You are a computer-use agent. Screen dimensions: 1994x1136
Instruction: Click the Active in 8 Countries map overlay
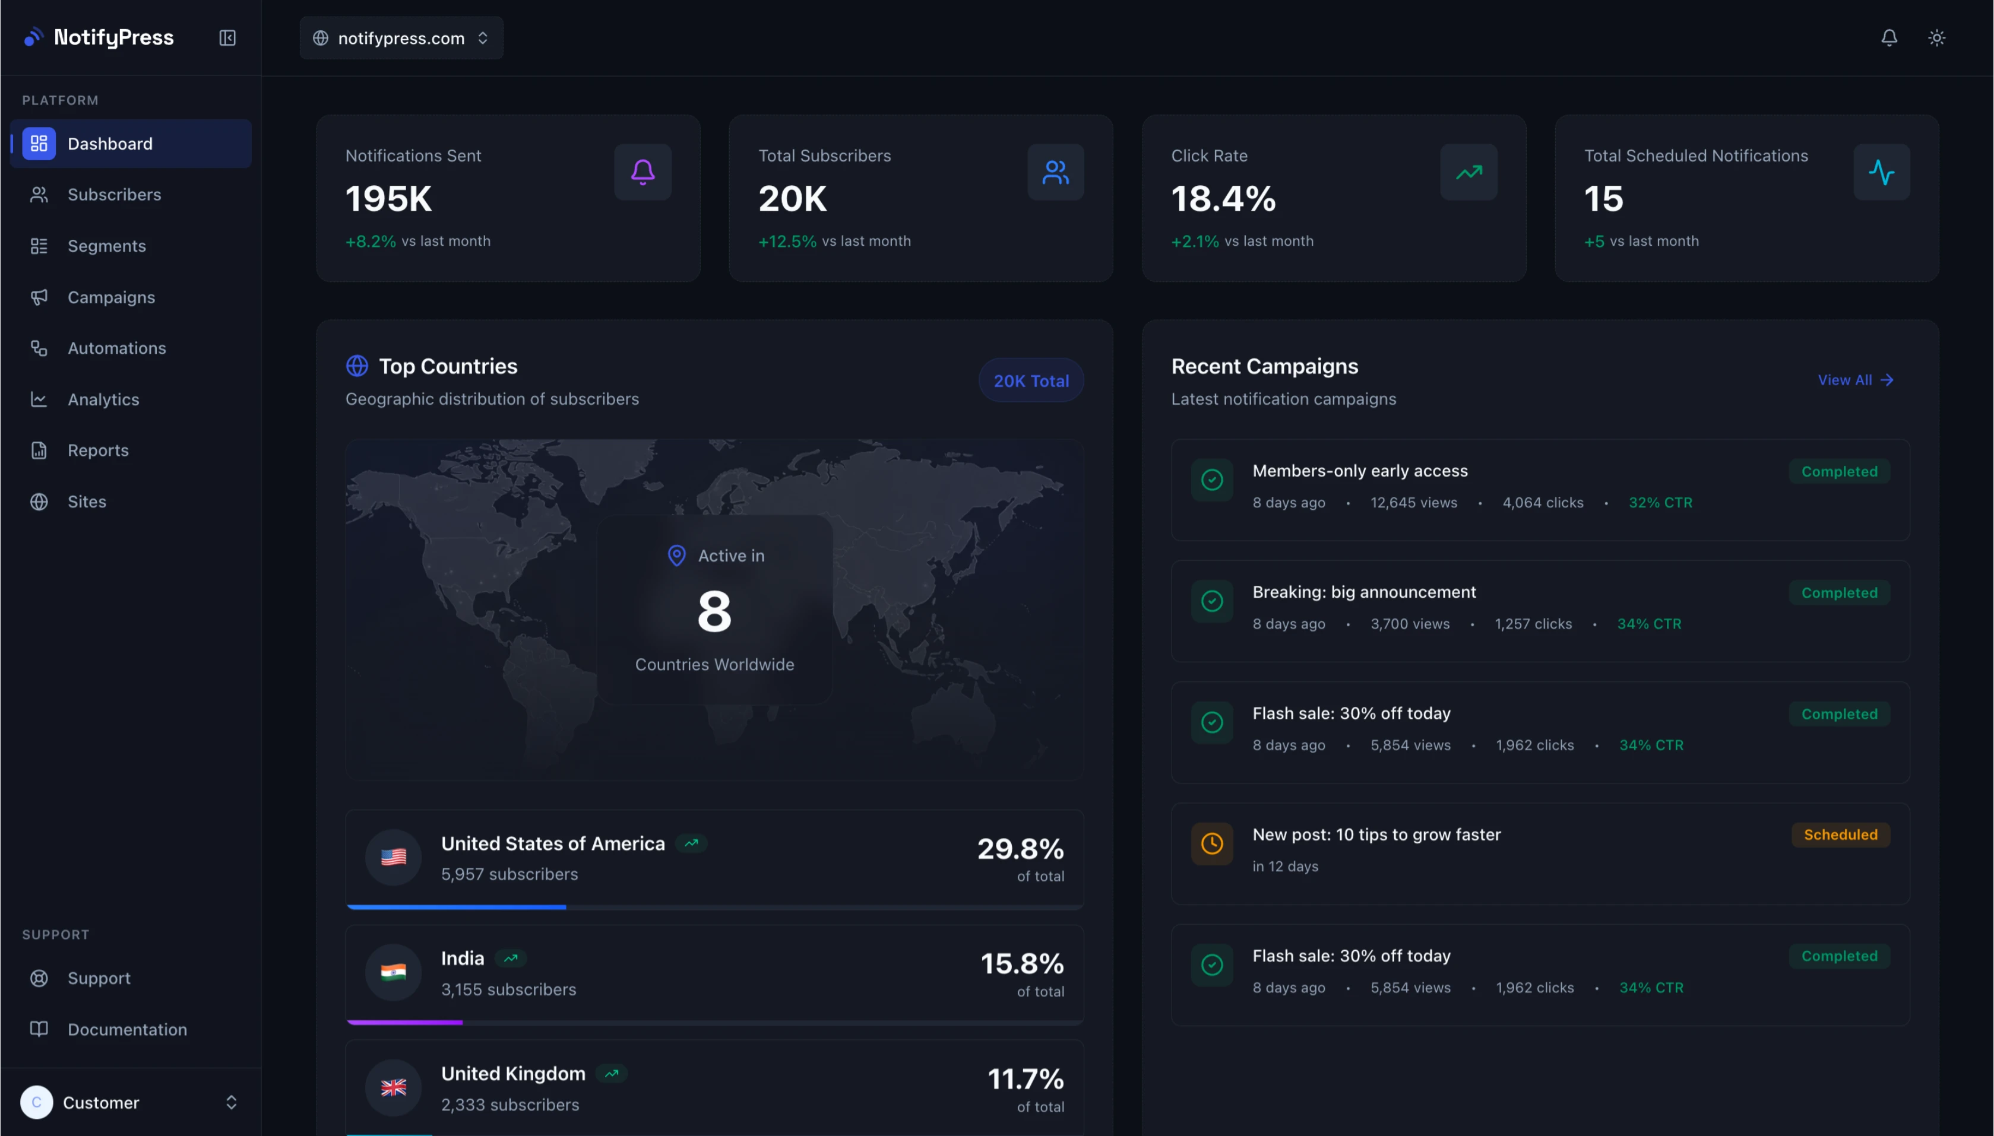point(714,610)
